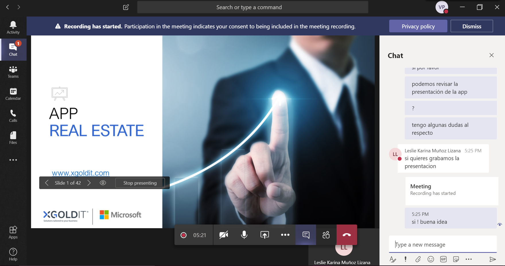
Task: Select message 'tengo algunas dudas al respecto'
Action: pyautogui.click(x=450, y=129)
